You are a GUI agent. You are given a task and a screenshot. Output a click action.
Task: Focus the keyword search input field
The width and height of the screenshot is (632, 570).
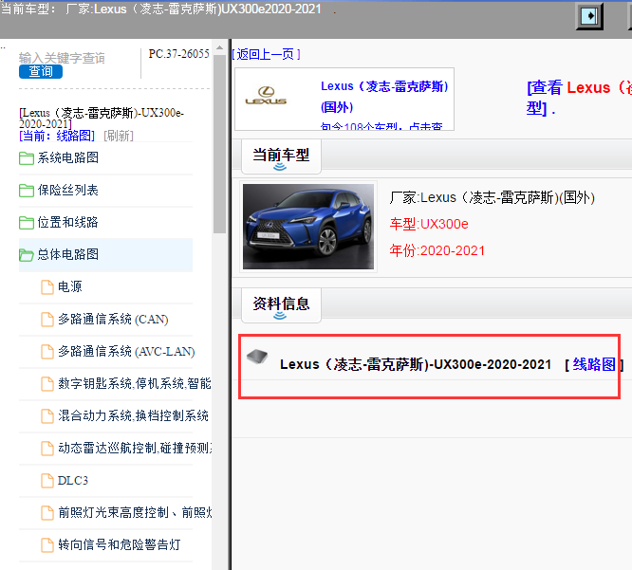[x=62, y=58]
